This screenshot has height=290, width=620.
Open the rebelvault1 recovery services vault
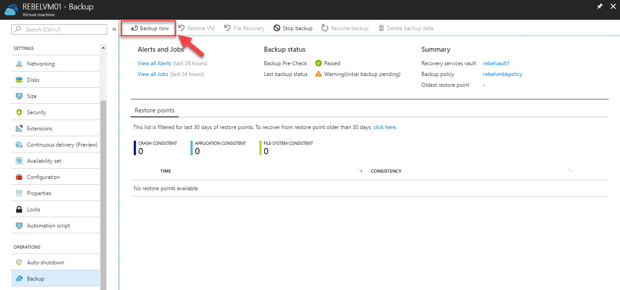496,63
